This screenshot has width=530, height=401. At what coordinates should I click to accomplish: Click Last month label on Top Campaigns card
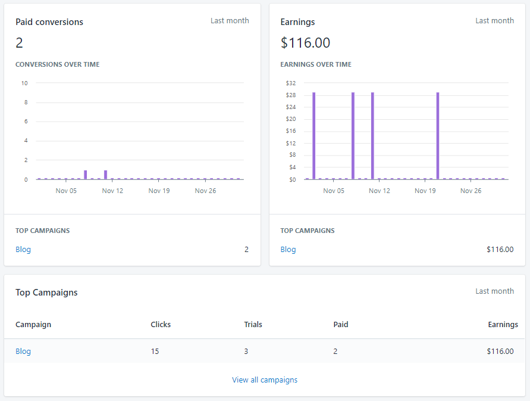[x=494, y=291]
